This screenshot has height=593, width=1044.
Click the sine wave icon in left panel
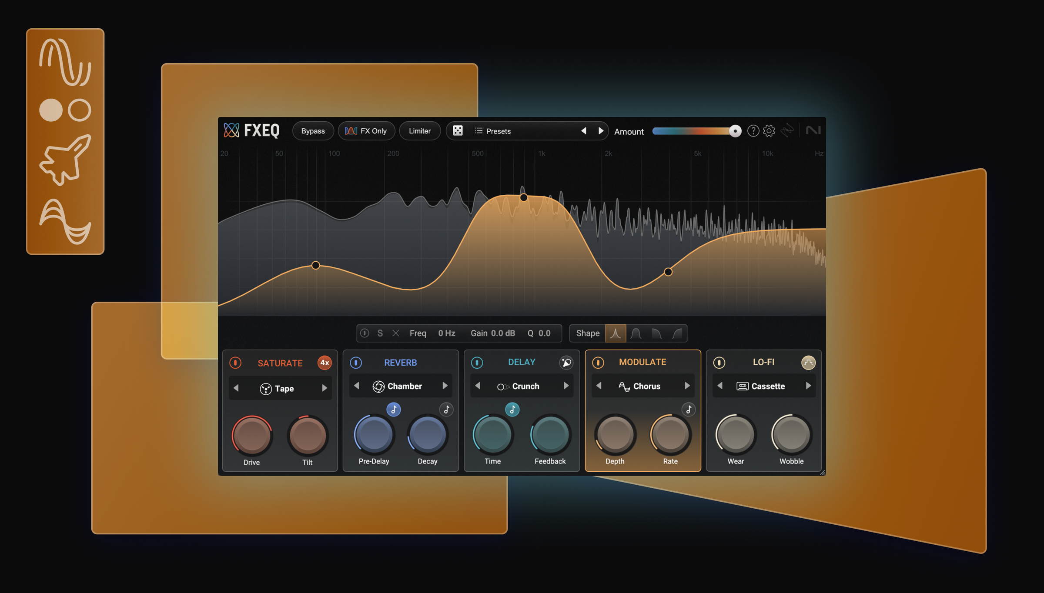(x=65, y=62)
